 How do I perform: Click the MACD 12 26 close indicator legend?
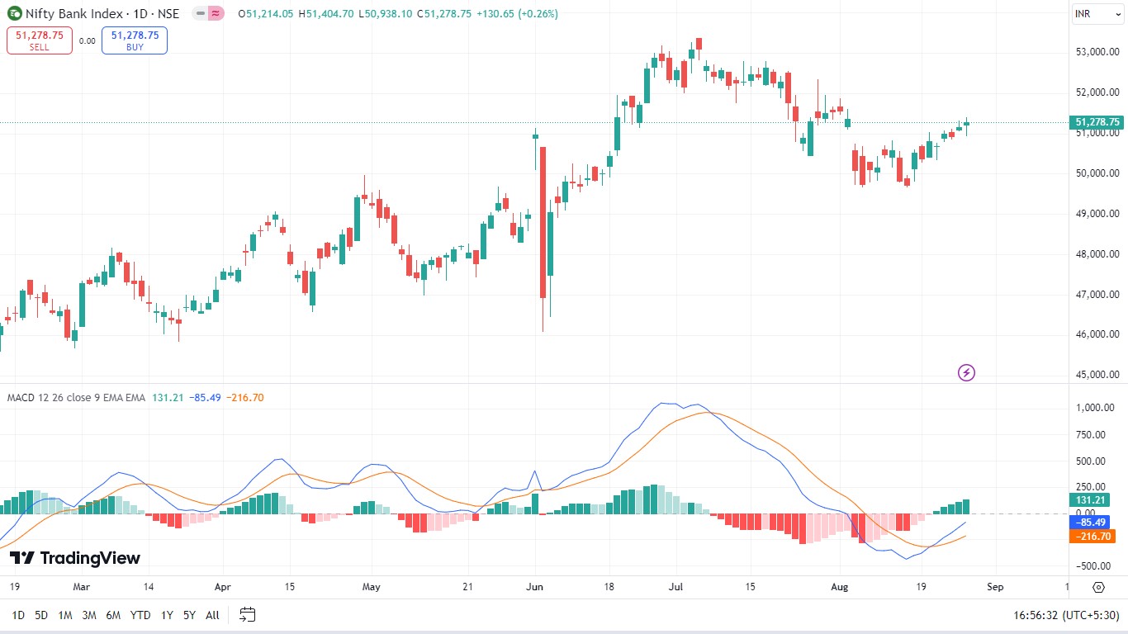click(x=76, y=397)
